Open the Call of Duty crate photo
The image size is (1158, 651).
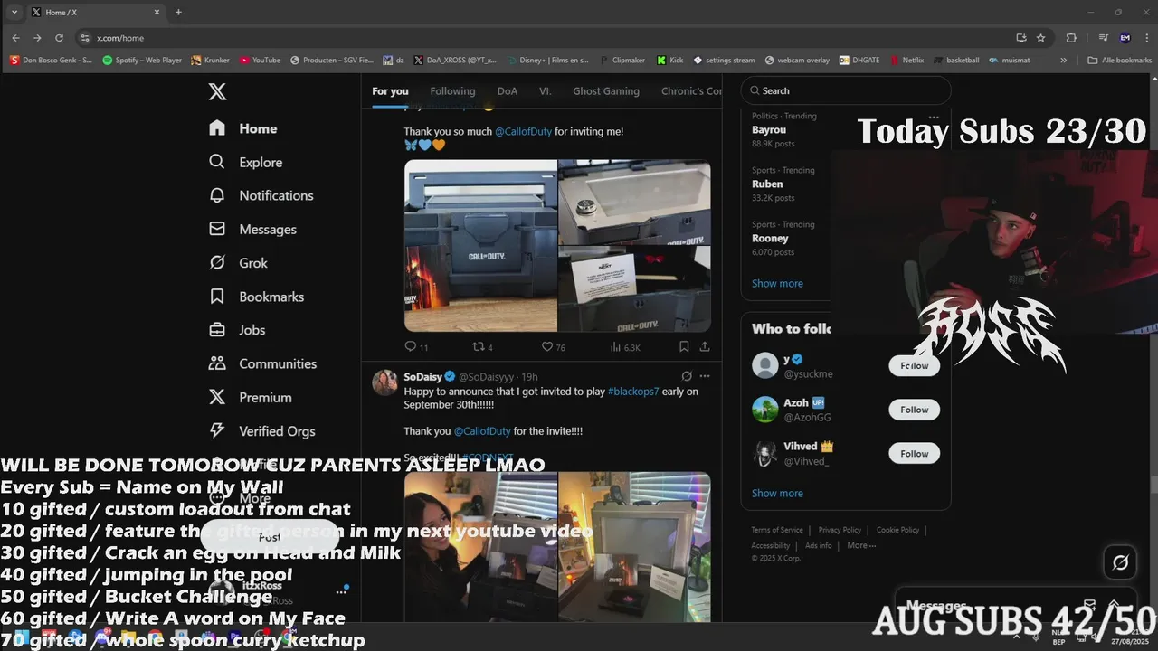(x=480, y=246)
